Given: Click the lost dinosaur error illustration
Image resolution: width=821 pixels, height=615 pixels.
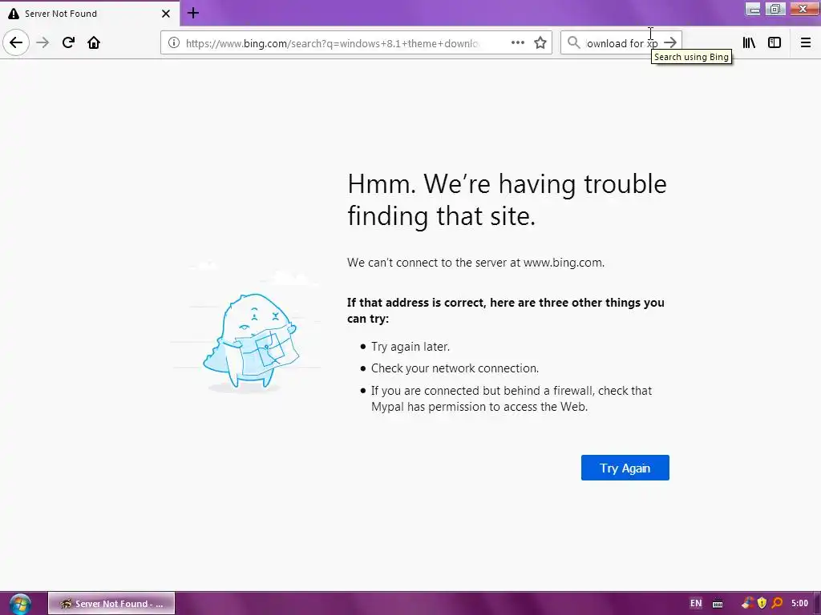Looking at the screenshot, I should 251,341.
